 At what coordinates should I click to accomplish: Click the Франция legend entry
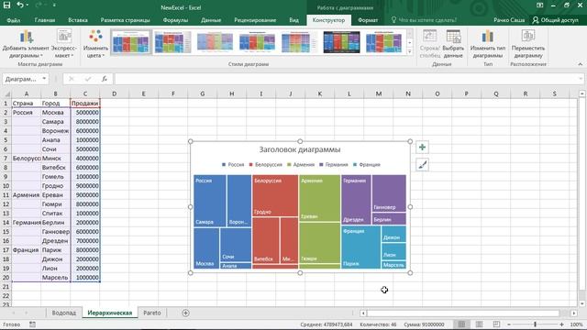(367, 165)
